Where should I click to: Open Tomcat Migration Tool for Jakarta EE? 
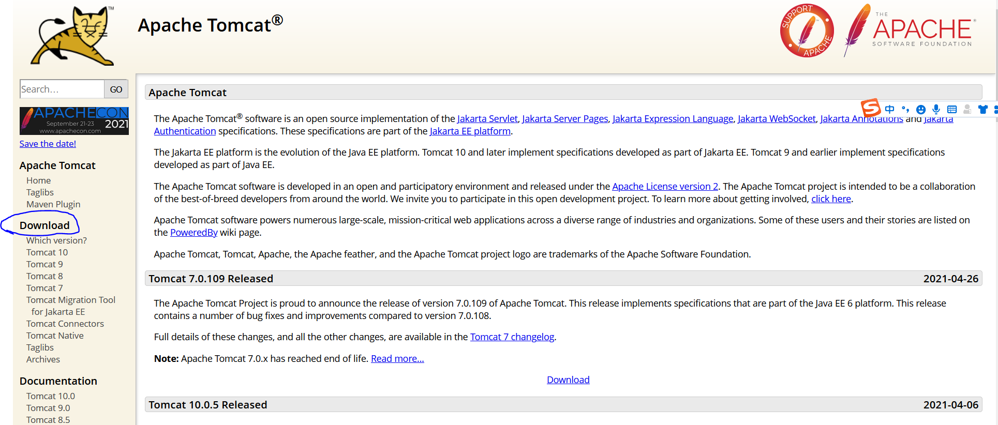click(71, 306)
